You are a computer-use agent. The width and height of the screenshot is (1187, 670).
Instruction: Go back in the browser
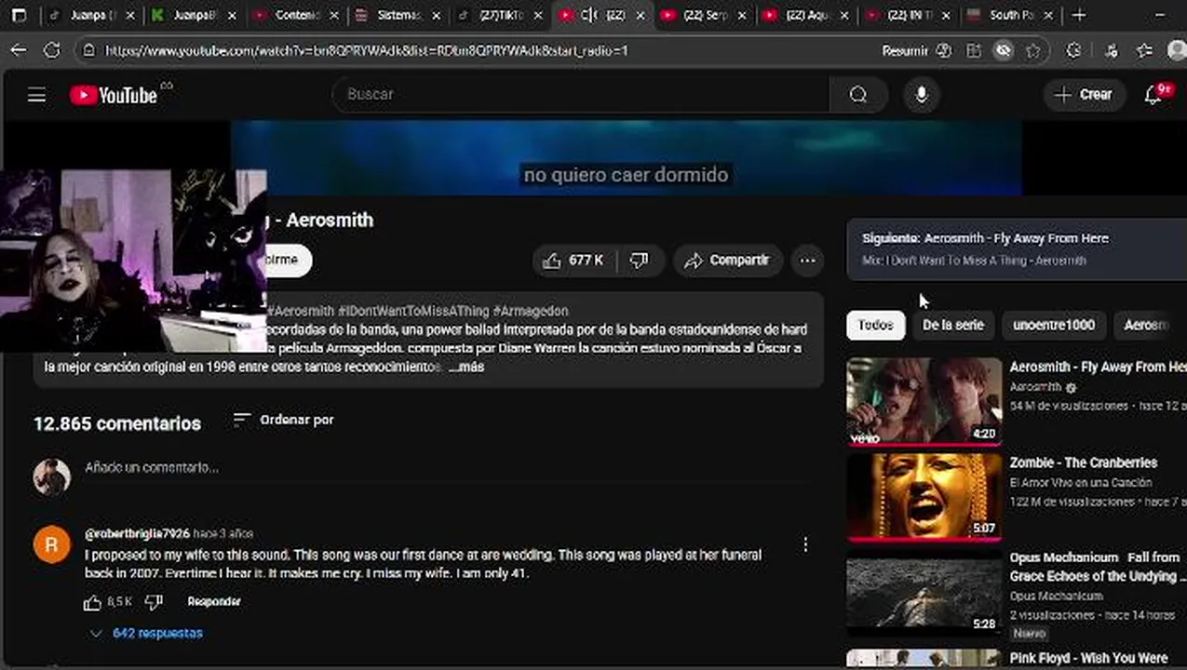click(19, 51)
